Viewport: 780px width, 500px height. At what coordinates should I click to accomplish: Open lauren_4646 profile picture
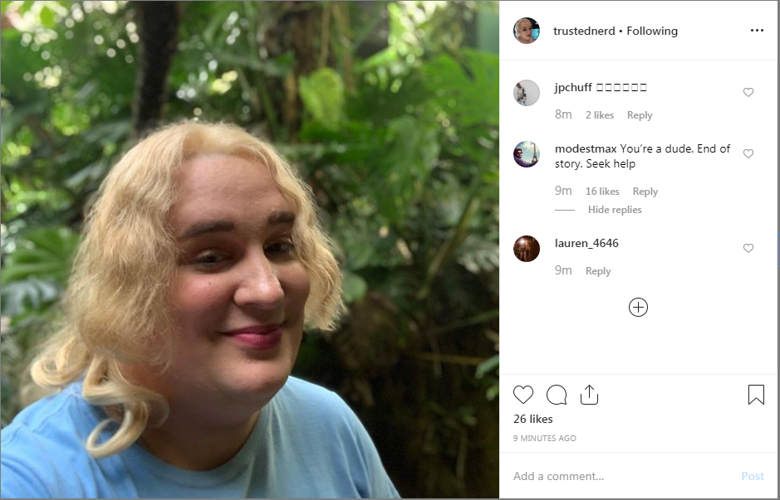tap(527, 248)
